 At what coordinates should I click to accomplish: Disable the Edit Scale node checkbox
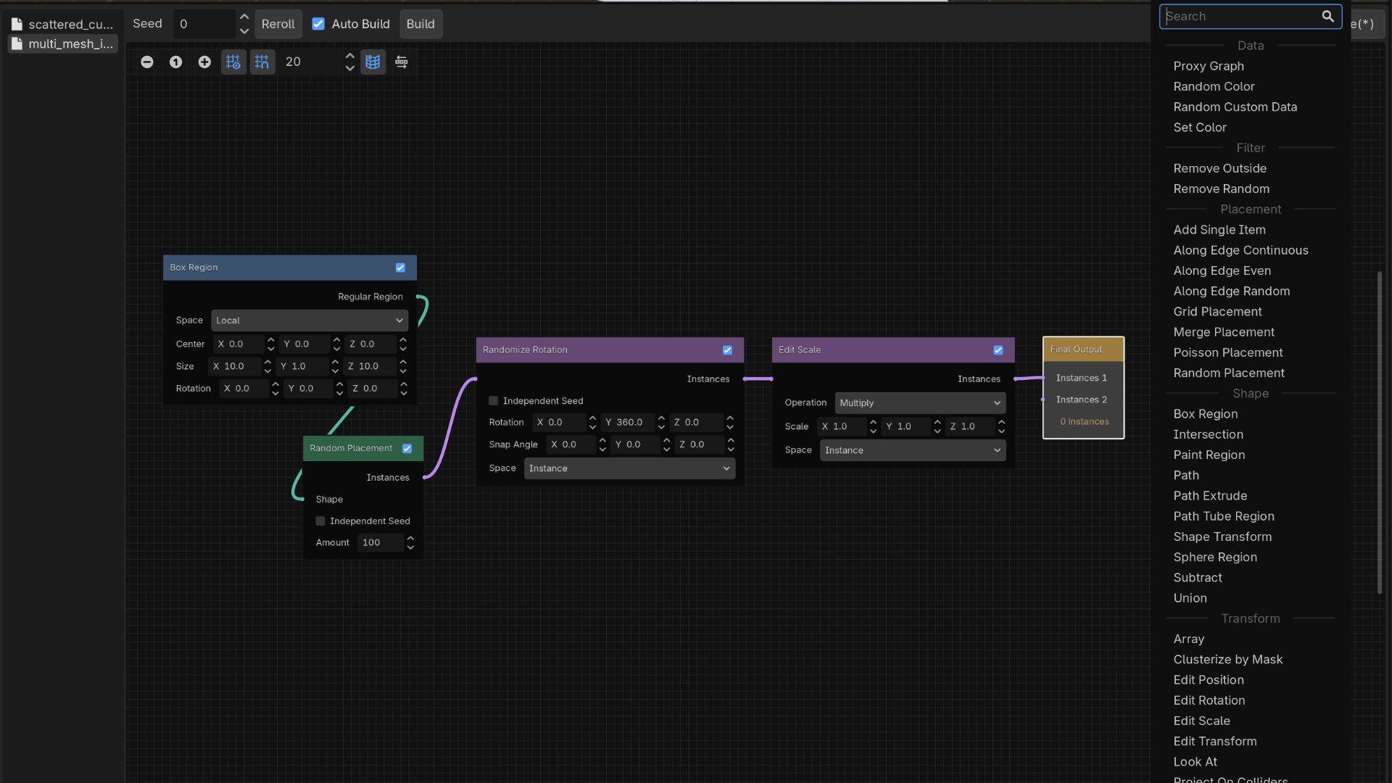[998, 350]
